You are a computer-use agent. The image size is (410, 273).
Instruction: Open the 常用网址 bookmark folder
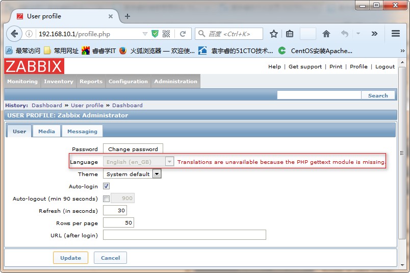pos(61,51)
